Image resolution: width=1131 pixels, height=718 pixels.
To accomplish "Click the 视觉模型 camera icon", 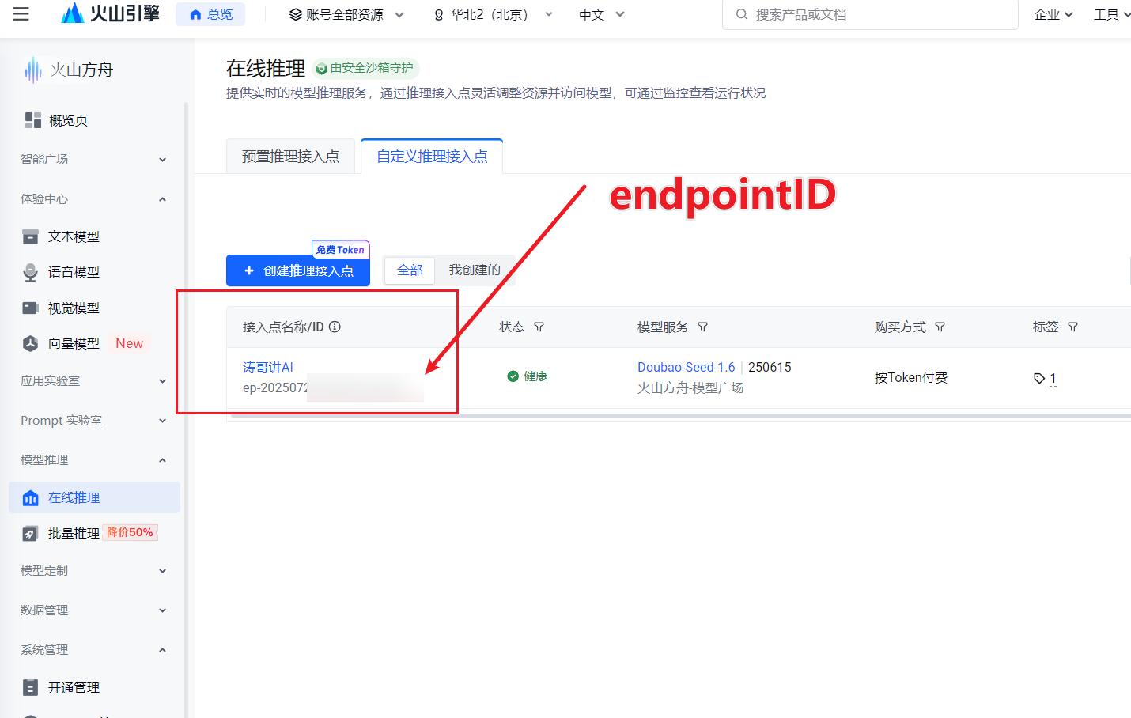I will tap(30, 308).
